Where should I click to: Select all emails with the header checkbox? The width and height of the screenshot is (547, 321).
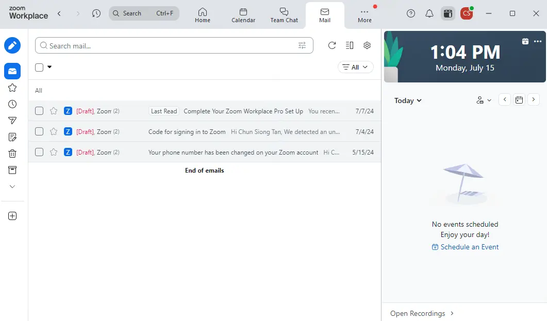(x=39, y=67)
